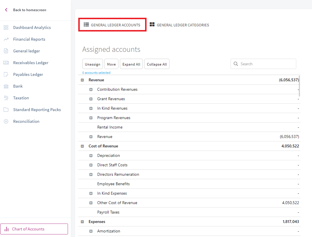Click the back arrow icon

point(6,10)
